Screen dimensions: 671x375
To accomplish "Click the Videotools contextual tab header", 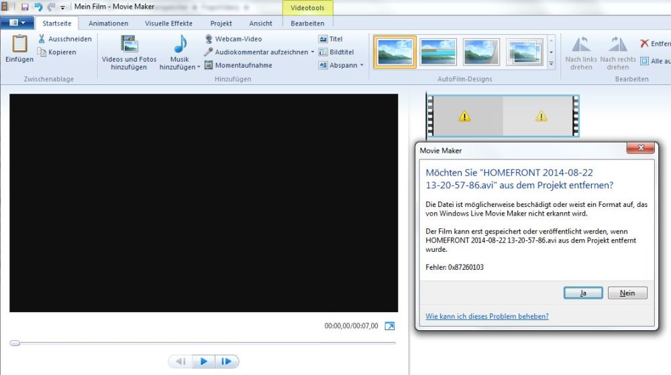I will click(x=307, y=8).
